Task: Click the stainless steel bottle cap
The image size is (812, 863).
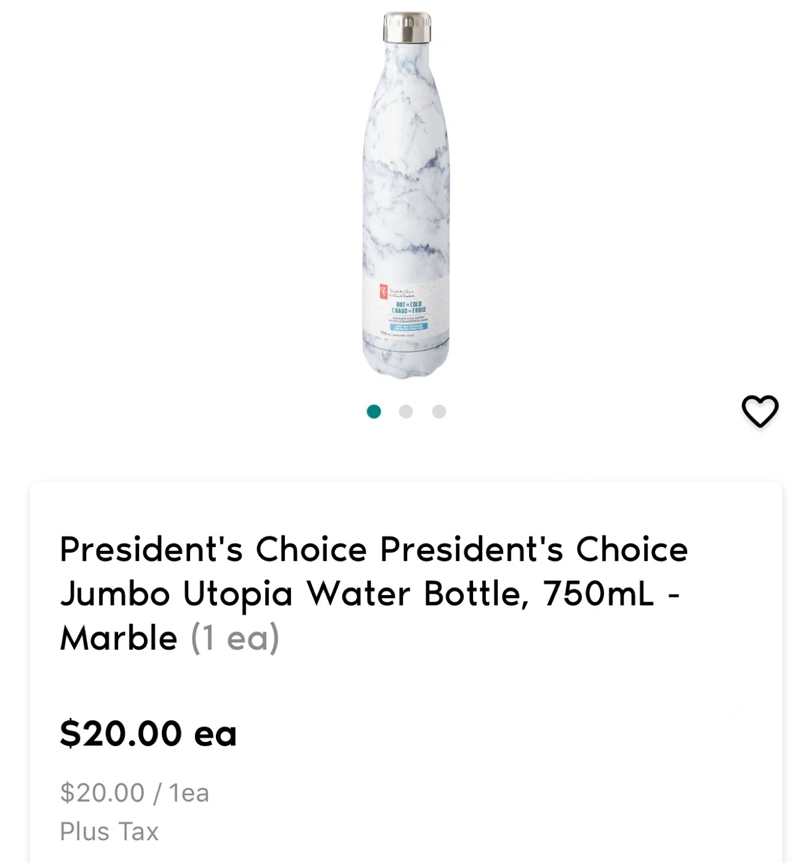Action: pyautogui.click(x=407, y=28)
